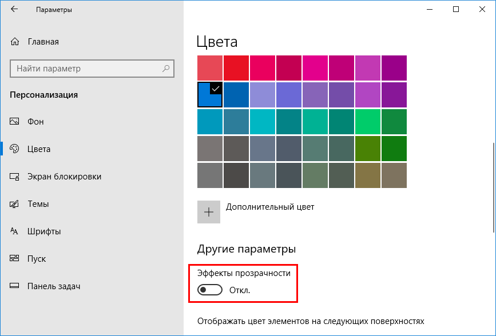The image size is (496, 336).
Task: Open the Цвета section in sidebar
Action: (x=39, y=149)
